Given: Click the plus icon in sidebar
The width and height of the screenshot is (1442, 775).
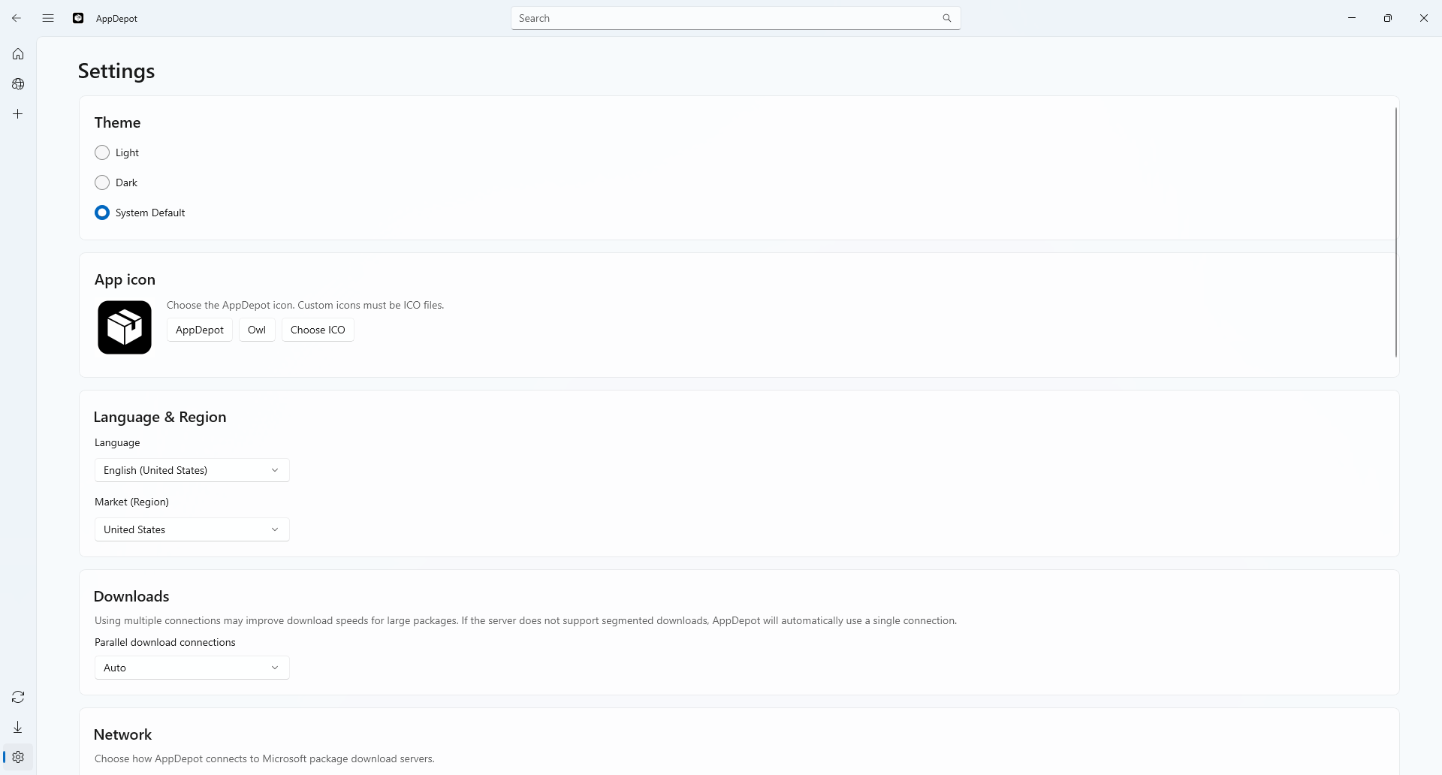Looking at the screenshot, I should (18, 114).
